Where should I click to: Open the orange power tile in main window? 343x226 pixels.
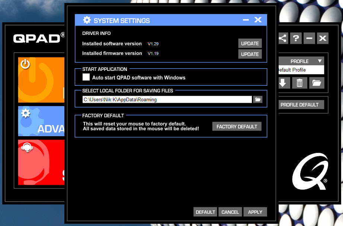tap(41, 80)
